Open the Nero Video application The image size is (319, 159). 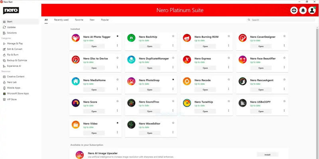[94, 133]
